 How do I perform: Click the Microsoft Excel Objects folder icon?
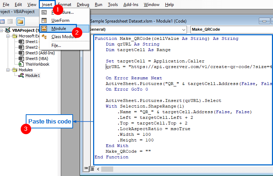[14, 36]
